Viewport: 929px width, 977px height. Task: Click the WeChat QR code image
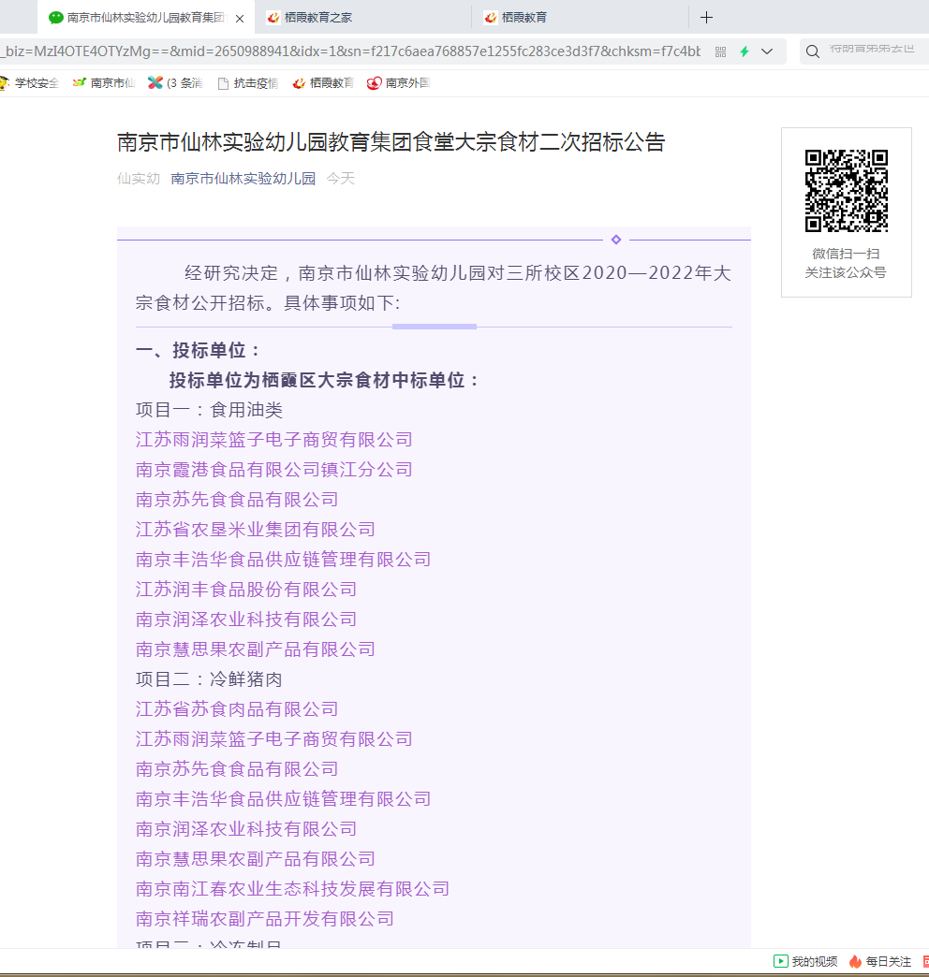tap(846, 191)
